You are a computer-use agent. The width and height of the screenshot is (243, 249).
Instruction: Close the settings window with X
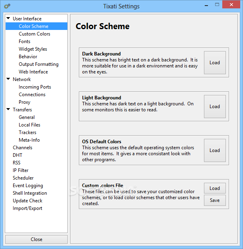click(x=231, y=5)
